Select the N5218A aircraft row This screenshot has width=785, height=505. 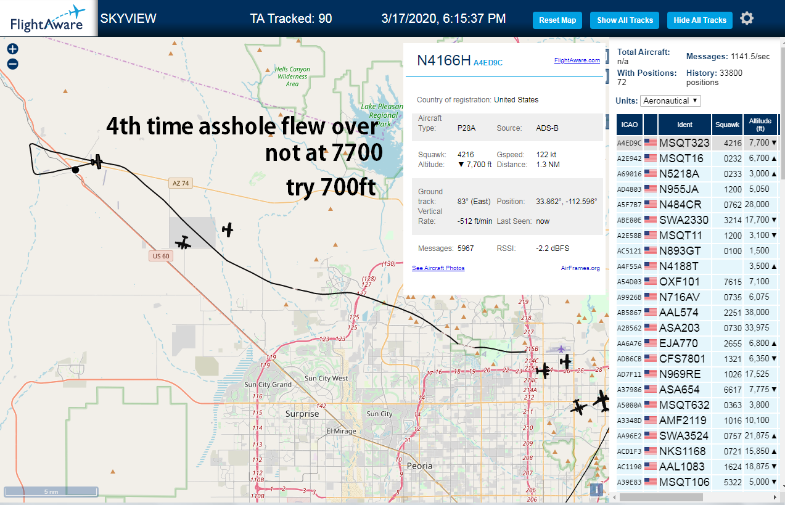point(697,173)
